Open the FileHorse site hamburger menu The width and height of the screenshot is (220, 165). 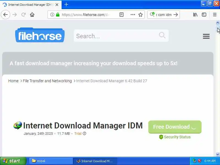coord(206,36)
